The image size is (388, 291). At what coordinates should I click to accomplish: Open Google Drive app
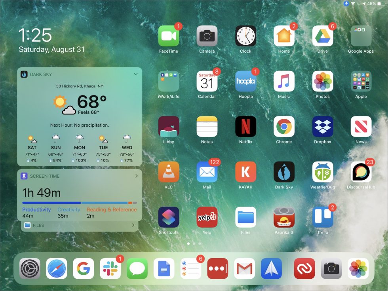click(322, 36)
